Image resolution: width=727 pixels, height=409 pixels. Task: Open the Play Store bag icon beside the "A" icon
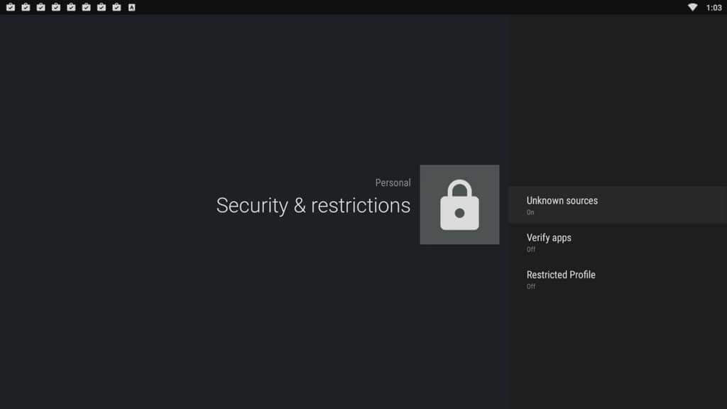click(117, 7)
